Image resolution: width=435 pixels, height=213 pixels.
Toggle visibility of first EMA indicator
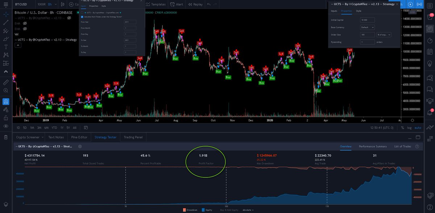click(25, 23)
